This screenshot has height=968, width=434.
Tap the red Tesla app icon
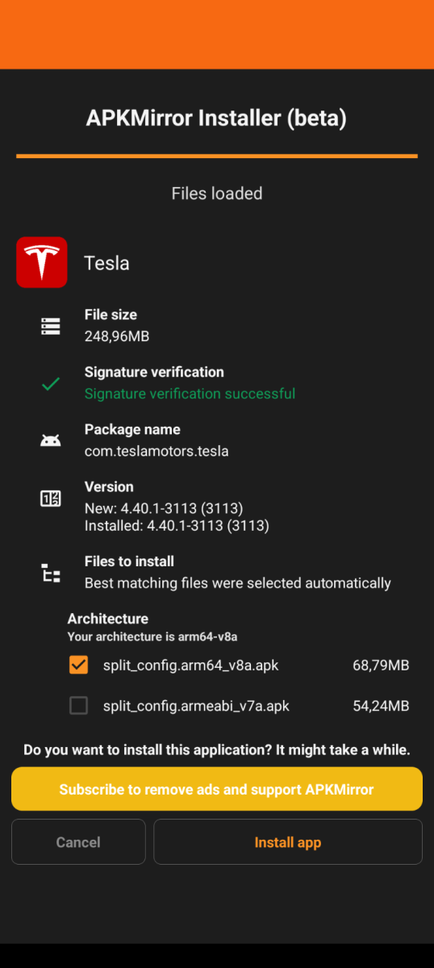(x=42, y=262)
